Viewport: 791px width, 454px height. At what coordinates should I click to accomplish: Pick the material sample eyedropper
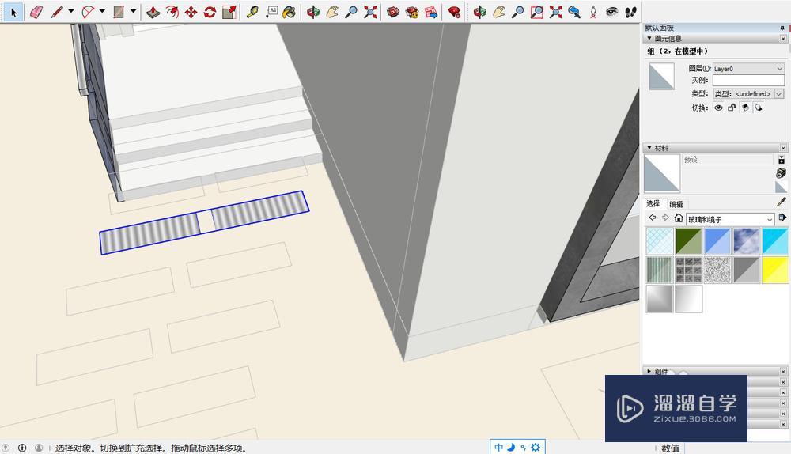782,202
